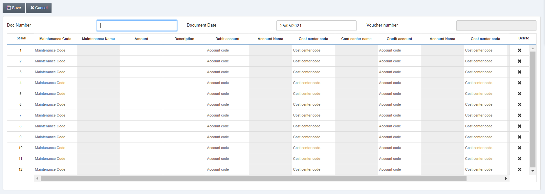This screenshot has width=545, height=194.
Task: Delete row 6 using its X icon
Action: click(519, 104)
